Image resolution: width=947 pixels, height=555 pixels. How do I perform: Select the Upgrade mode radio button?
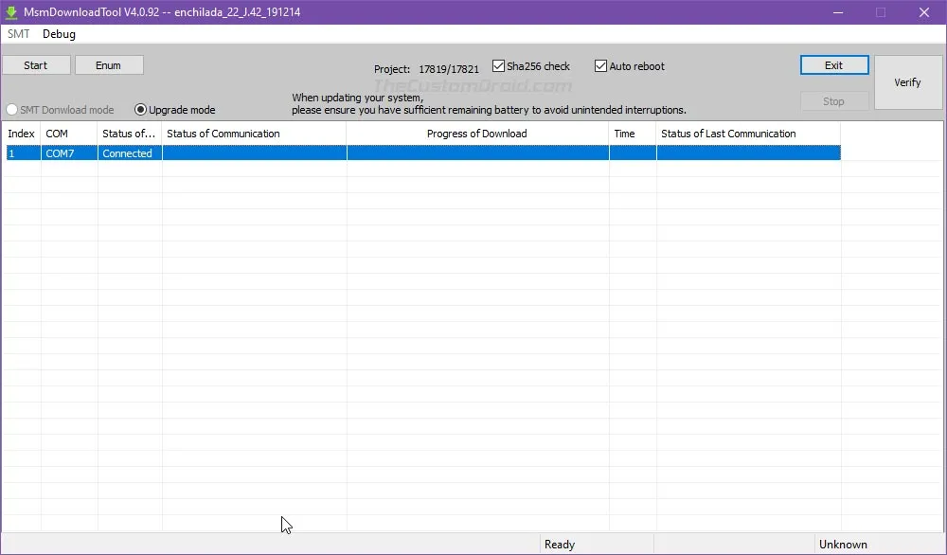pyautogui.click(x=141, y=110)
